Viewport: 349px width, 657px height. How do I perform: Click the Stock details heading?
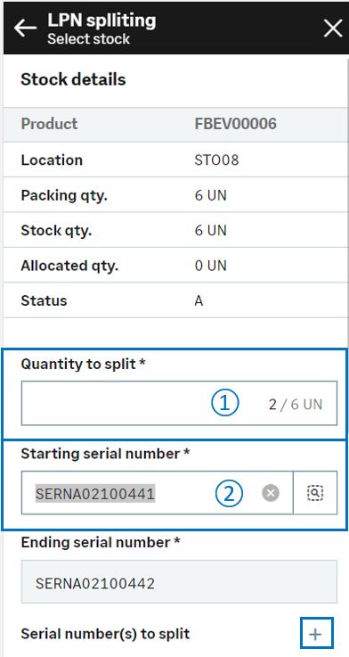pyautogui.click(x=73, y=79)
